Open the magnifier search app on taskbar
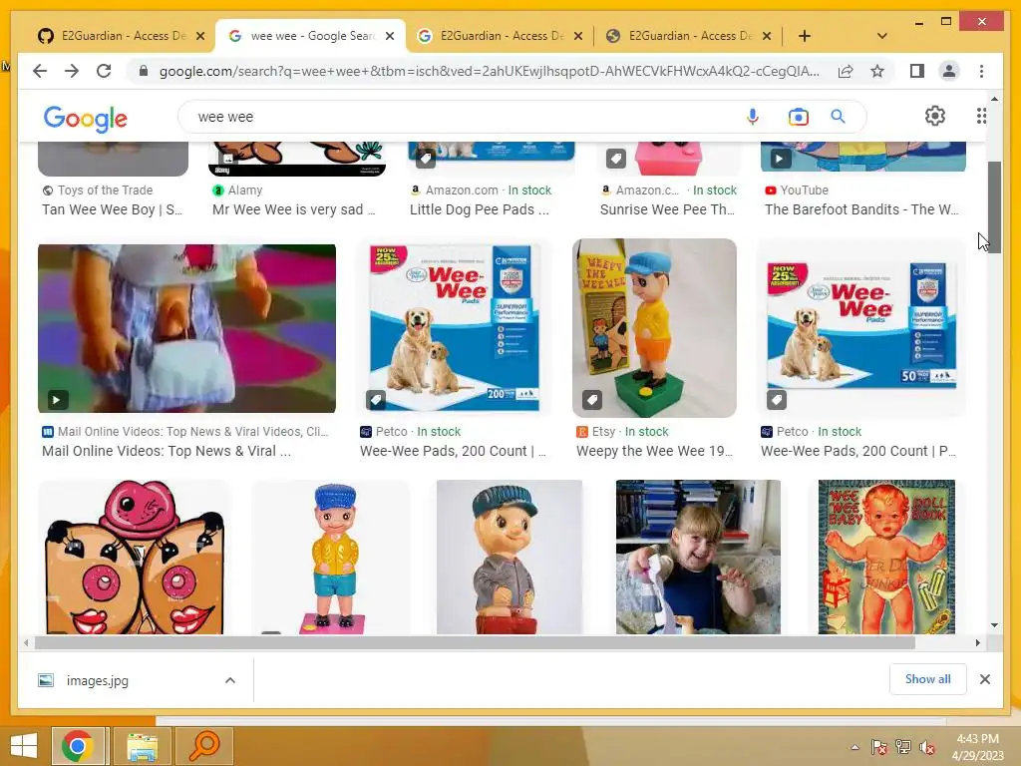 click(x=203, y=746)
